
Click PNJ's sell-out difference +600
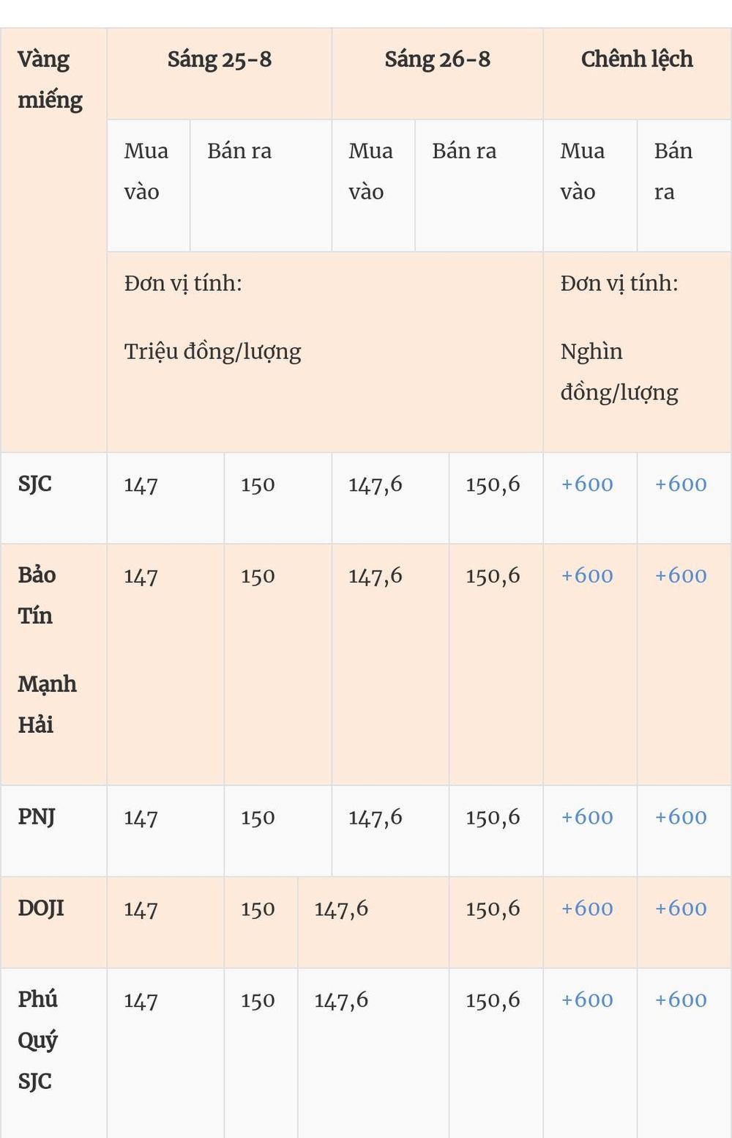(x=681, y=817)
